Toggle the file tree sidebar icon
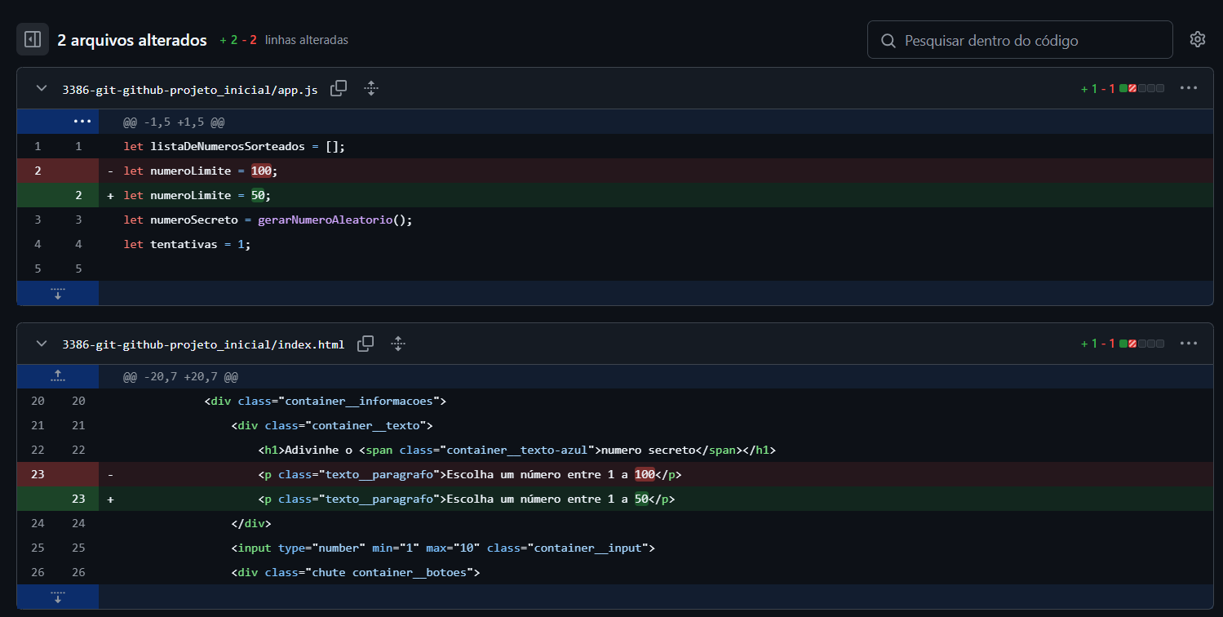1223x617 pixels. coord(33,39)
